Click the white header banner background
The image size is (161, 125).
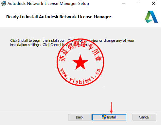click(x=125, y=17)
